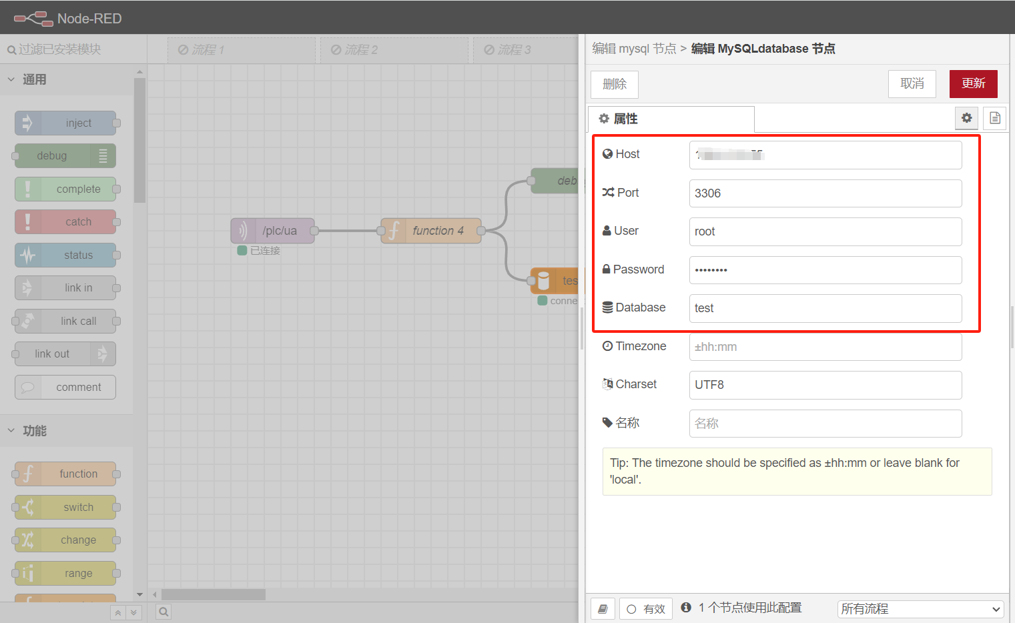Choose the status node in palette
This screenshot has height=623, width=1015.
click(x=65, y=255)
